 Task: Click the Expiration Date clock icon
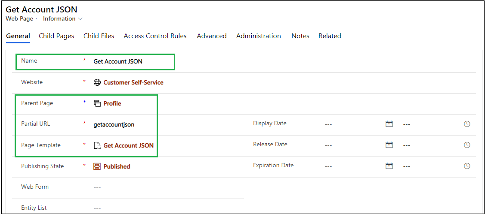tap(467, 166)
